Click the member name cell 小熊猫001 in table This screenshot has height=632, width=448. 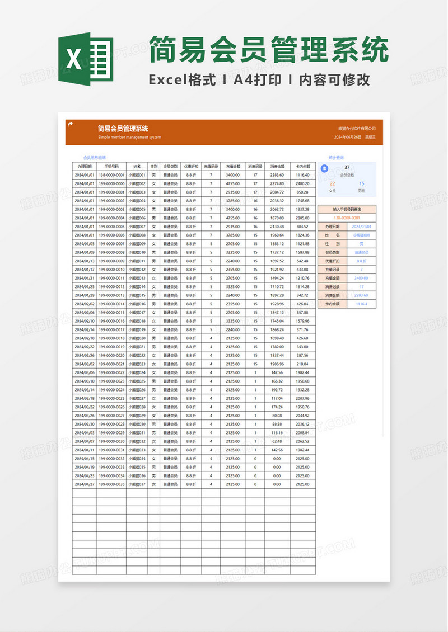(137, 175)
